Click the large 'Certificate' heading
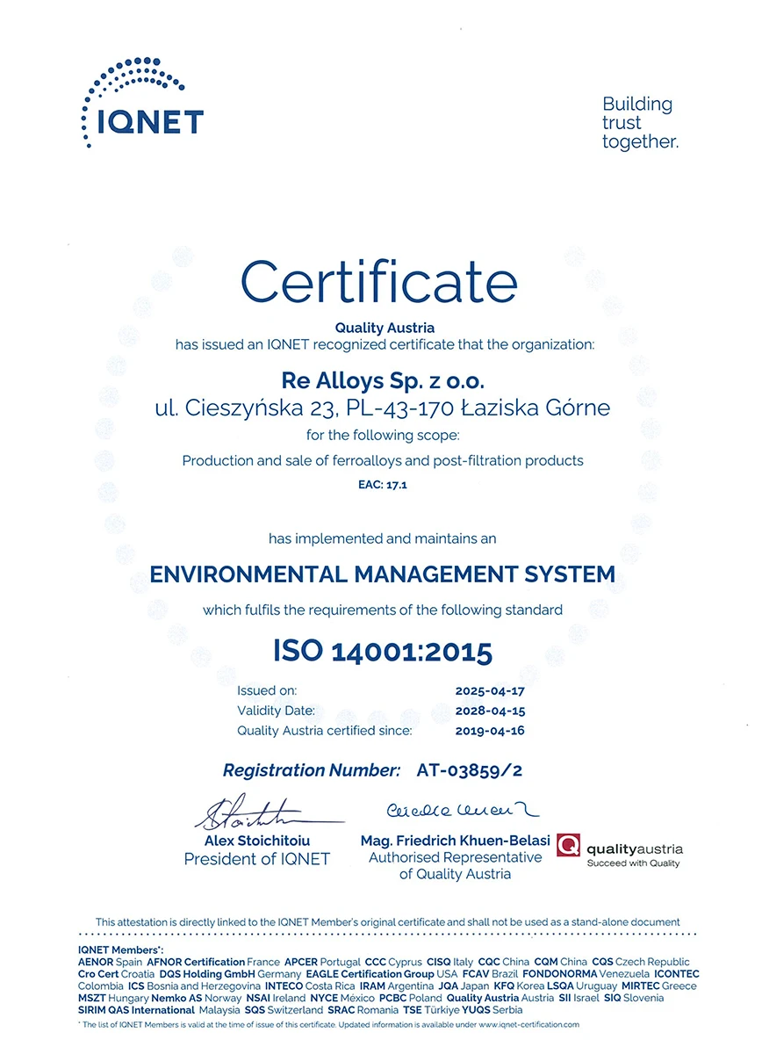Screen dimensions: 762x1054 point(379,282)
